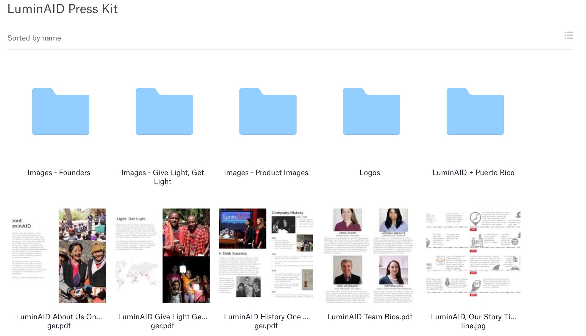Click the 'LuminAID + Puerto Rico' folder name

pyautogui.click(x=473, y=173)
